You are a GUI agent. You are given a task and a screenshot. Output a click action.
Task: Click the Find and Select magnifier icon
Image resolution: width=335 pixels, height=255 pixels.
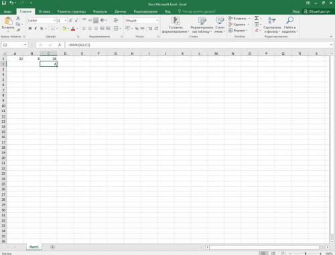point(289,20)
